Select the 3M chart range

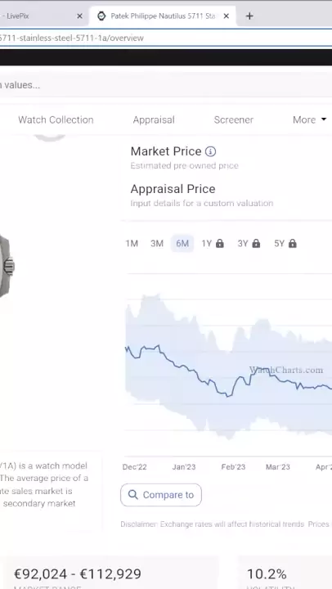pyautogui.click(x=157, y=244)
